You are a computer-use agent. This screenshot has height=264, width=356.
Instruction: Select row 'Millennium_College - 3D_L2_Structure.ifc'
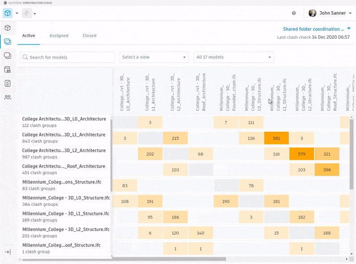(65, 232)
